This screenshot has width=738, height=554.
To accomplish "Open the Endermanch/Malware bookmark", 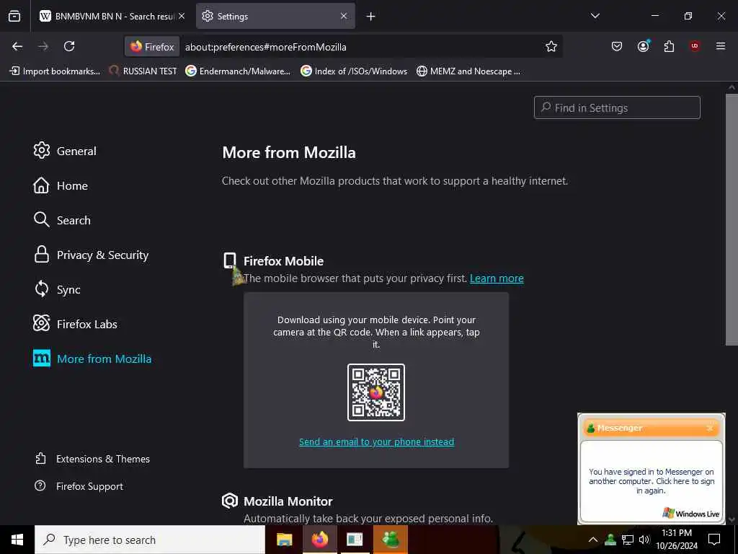I will click(238, 71).
